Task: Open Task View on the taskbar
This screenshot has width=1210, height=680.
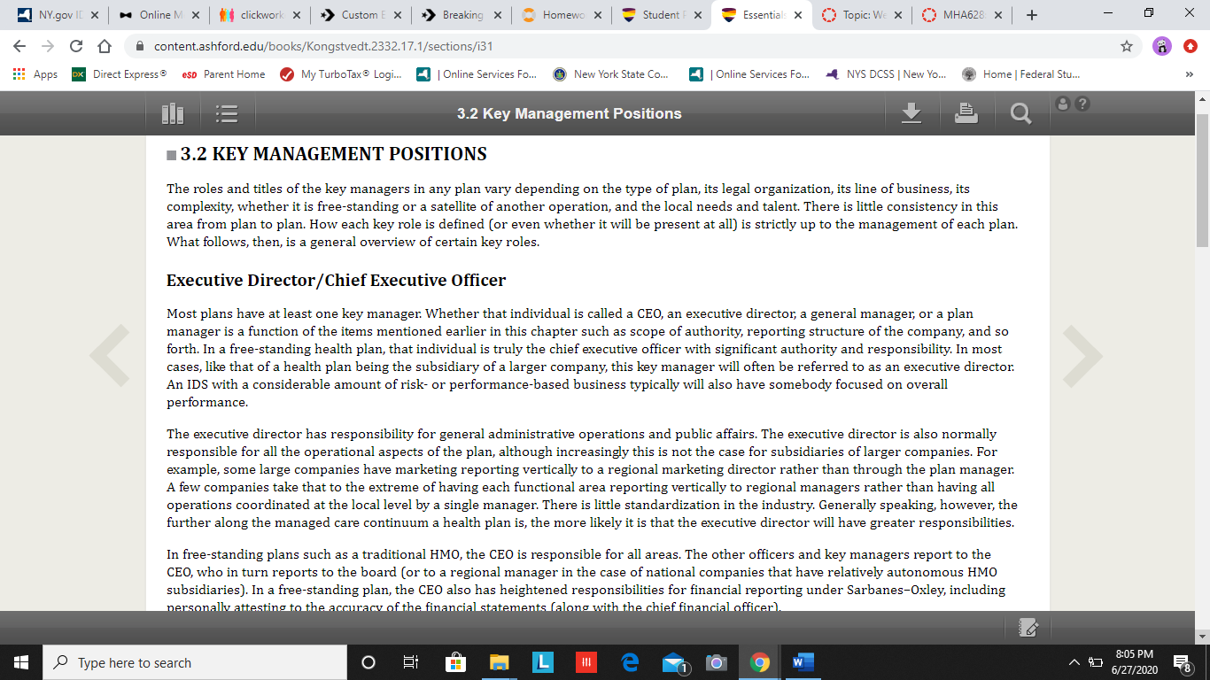Action: pyautogui.click(x=410, y=662)
